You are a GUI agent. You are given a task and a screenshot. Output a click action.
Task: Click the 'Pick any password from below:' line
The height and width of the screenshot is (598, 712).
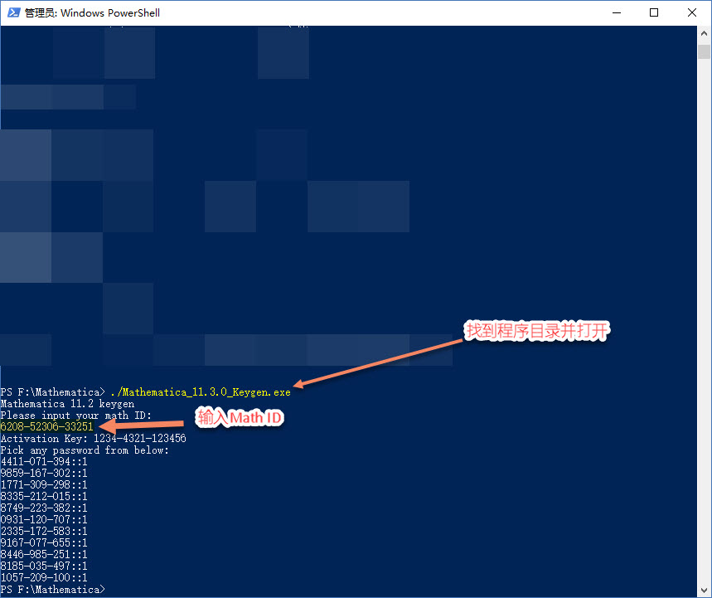(85, 450)
